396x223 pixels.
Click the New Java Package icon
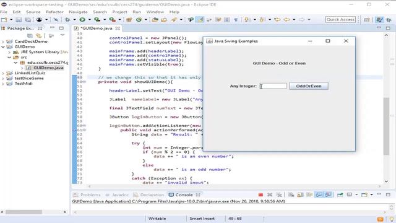pos(129,19)
